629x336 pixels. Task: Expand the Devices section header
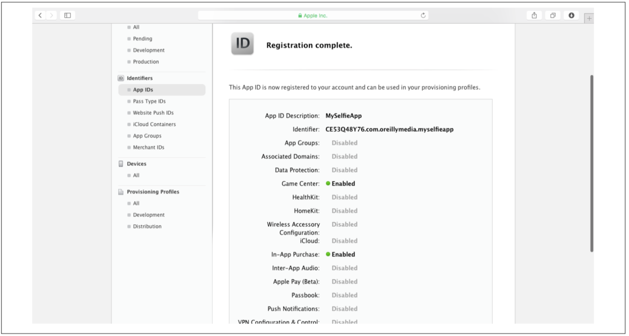[x=136, y=164]
